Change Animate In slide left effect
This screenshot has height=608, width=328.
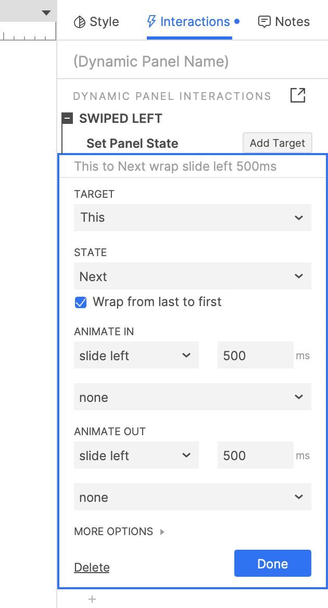coord(136,356)
